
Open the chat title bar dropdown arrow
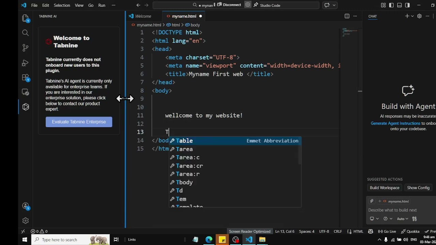[334, 5]
